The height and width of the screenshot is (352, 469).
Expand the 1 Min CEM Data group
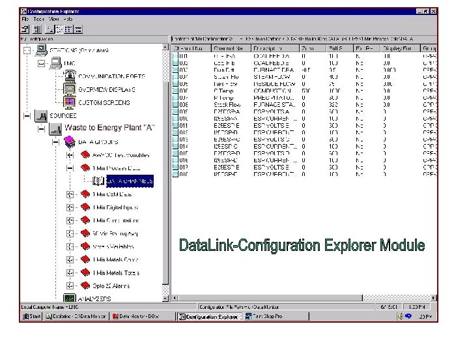(70, 194)
